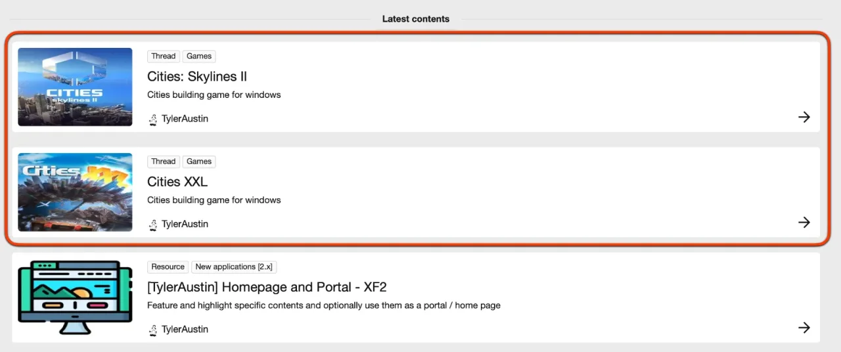The image size is (841, 352).
Task: Click the Resource tag label
Action: coord(168,267)
